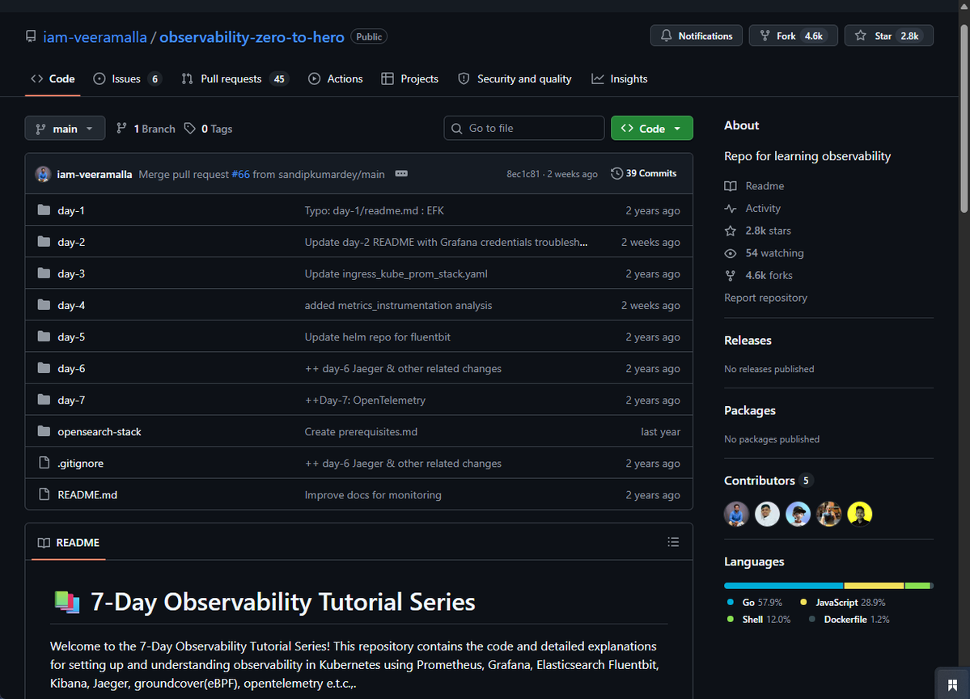The height and width of the screenshot is (699, 970).
Task: Go to the Actions tab
Action: [x=335, y=78]
